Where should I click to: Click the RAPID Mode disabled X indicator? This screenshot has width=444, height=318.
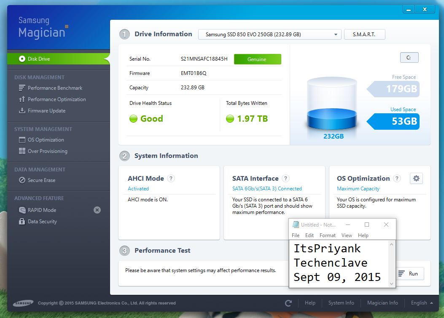tap(97, 210)
